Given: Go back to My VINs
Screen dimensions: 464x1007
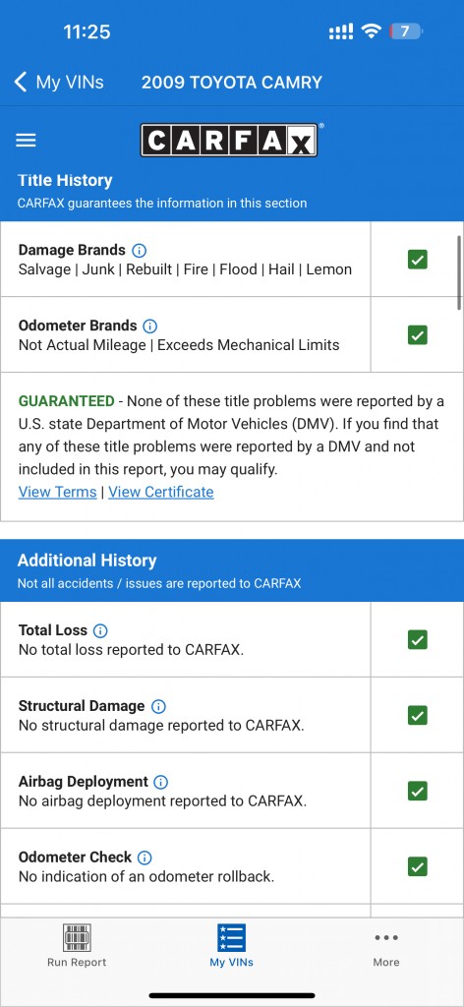Looking at the screenshot, I should (58, 83).
